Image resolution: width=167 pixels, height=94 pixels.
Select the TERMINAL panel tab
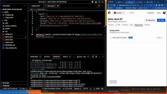click(56, 57)
